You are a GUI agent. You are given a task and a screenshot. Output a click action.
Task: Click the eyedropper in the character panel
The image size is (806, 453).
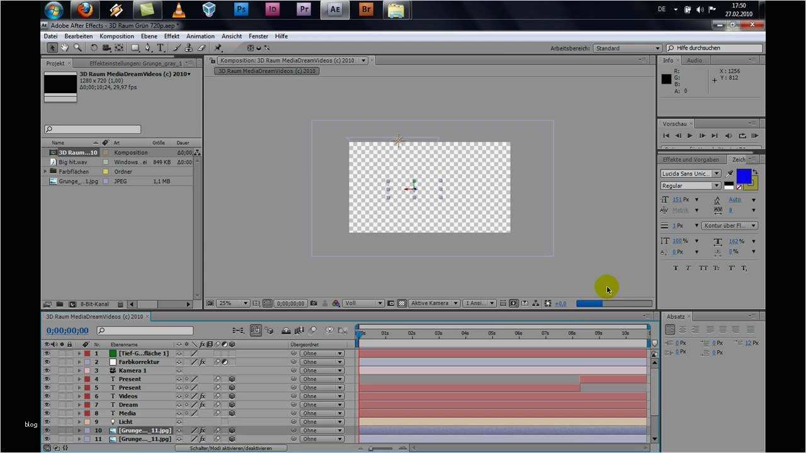(730, 174)
